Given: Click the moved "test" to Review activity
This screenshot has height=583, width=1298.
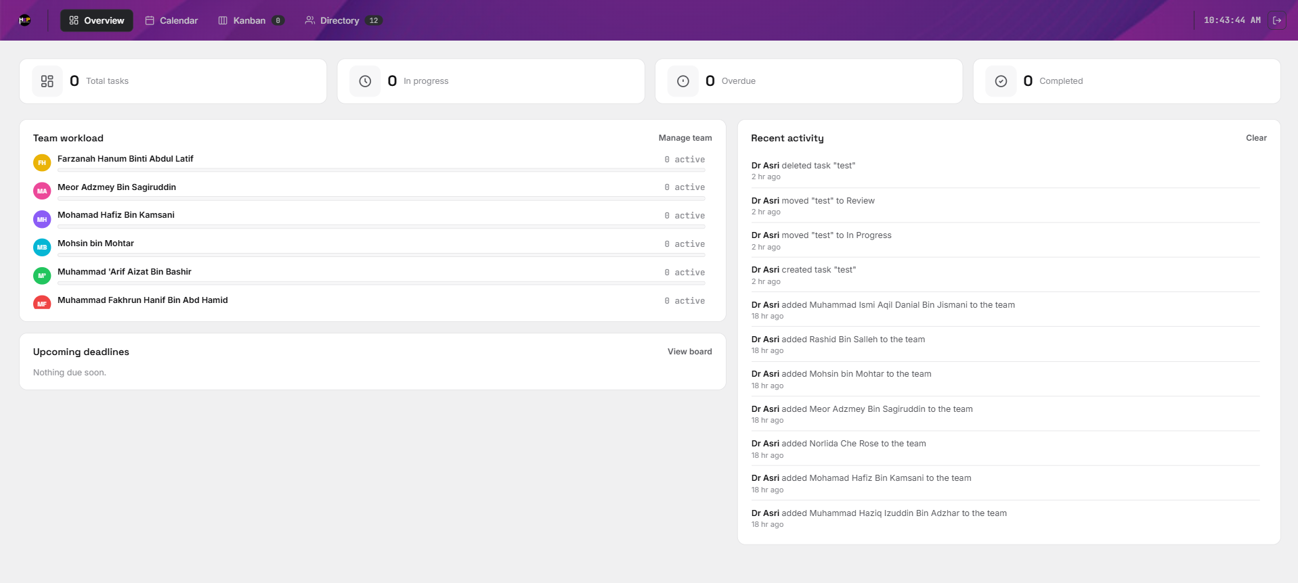Looking at the screenshot, I should point(1005,206).
